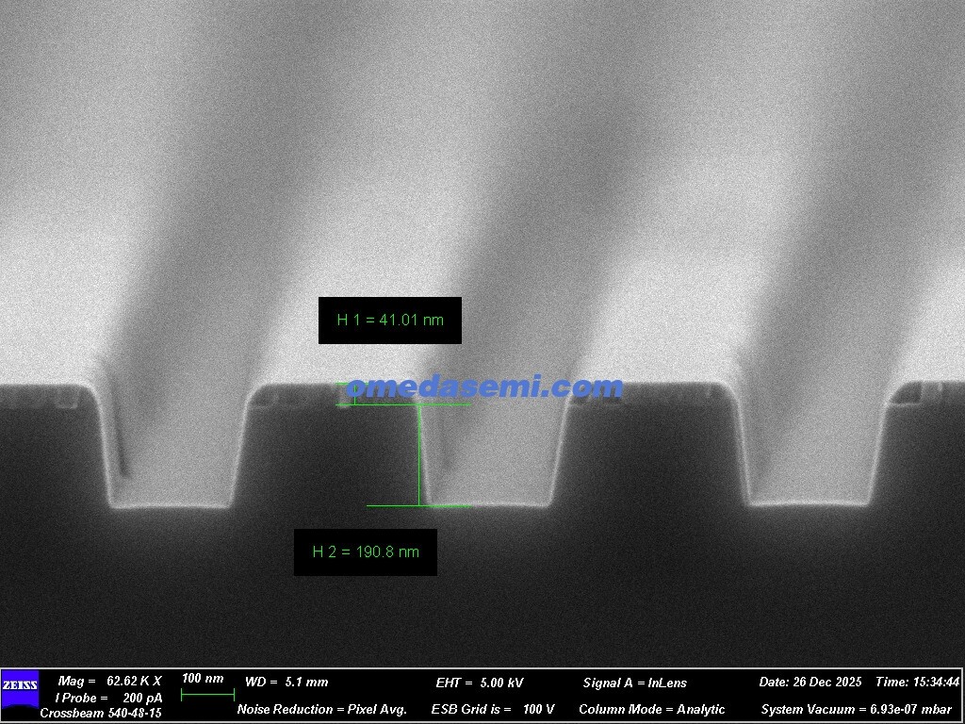Click the Crossbeam 540-48-15 instrument label
965x724 pixels.
pyautogui.click(x=101, y=714)
